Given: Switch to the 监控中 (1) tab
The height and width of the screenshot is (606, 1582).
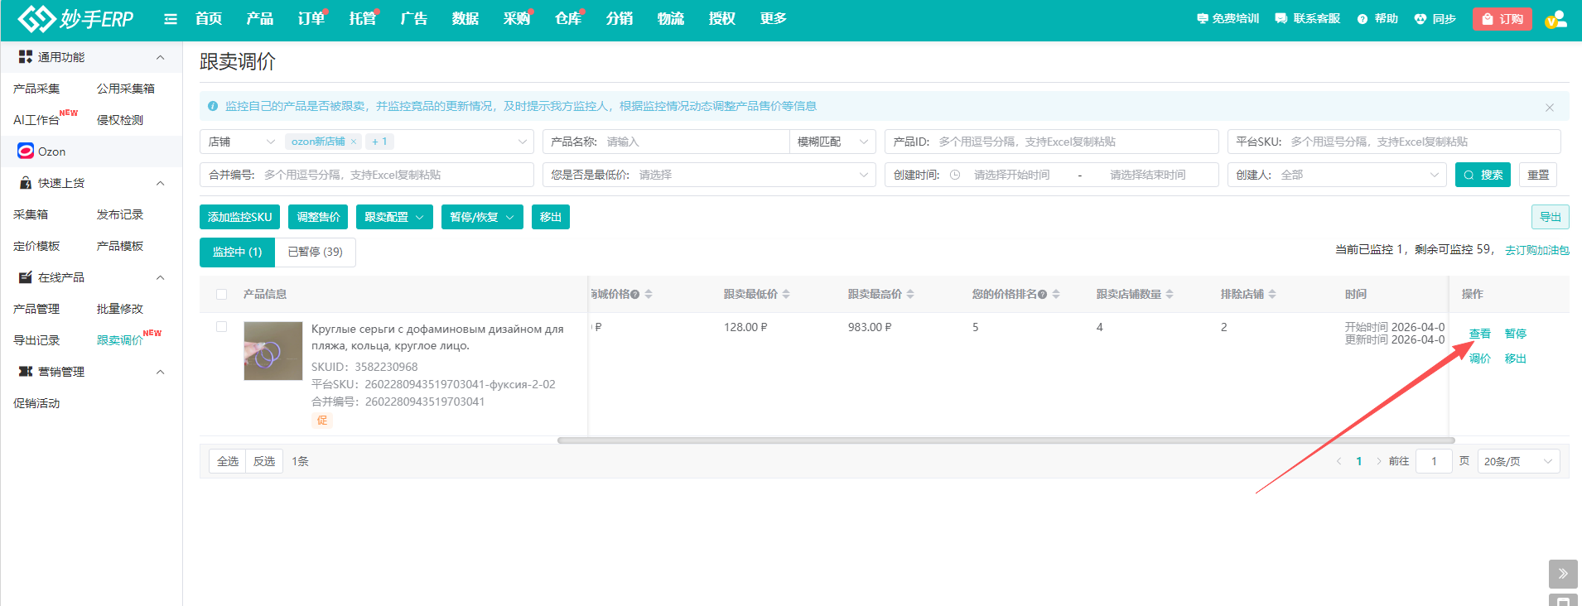Looking at the screenshot, I should [x=237, y=252].
